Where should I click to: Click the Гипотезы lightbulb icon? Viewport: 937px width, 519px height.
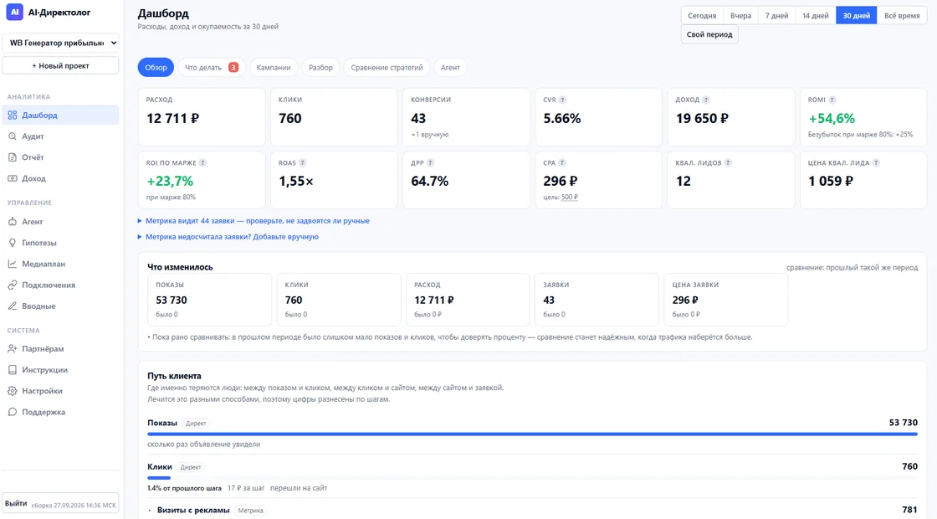13,243
